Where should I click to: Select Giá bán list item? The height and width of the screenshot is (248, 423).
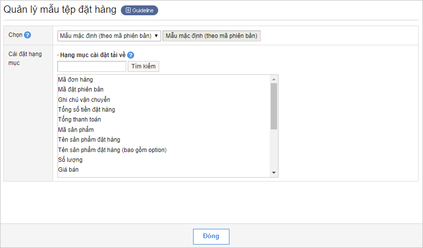pos(68,170)
